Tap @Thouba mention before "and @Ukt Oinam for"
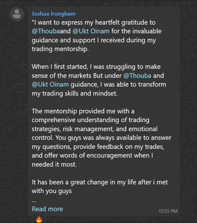Screen dimensions: 197x223 (46, 31)
